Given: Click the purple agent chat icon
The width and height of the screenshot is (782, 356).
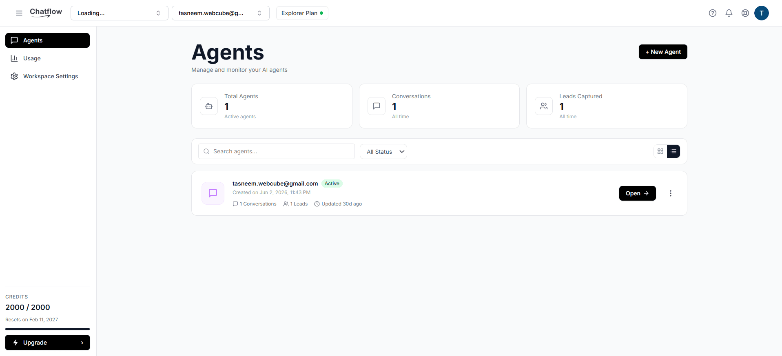Looking at the screenshot, I should (213, 193).
